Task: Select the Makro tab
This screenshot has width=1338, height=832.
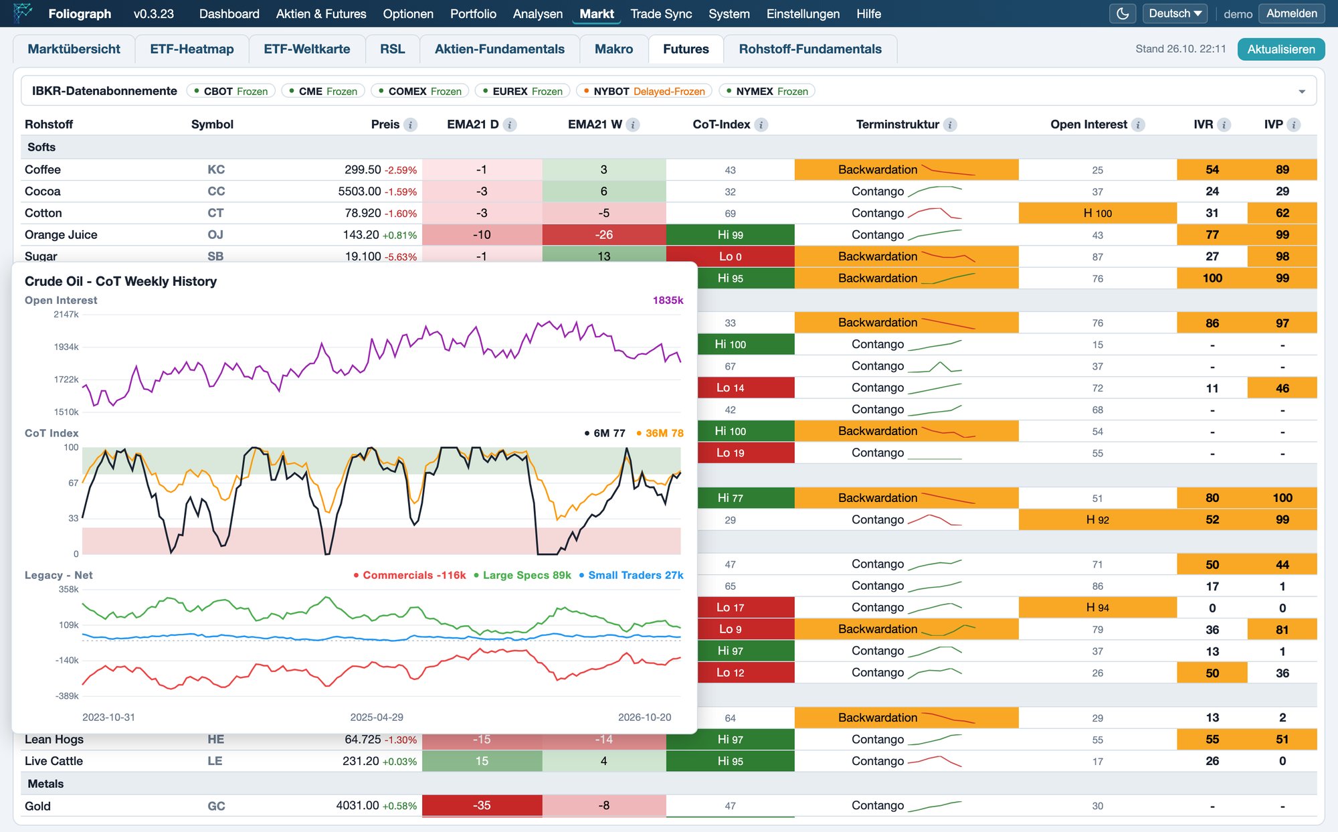Action: tap(613, 49)
